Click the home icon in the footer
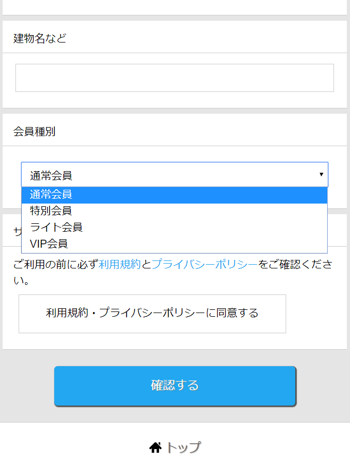Viewport: 350px width, 464px height. pyautogui.click(x=155, y=448)
